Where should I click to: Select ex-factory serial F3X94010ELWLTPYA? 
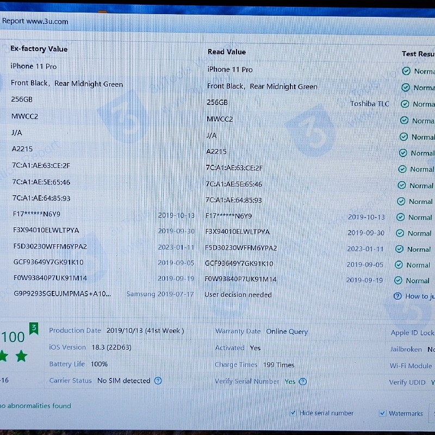click(x=46, y=230)
